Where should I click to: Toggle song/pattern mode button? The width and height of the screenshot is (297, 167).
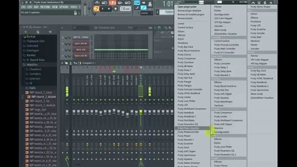[x=96, y=9]
